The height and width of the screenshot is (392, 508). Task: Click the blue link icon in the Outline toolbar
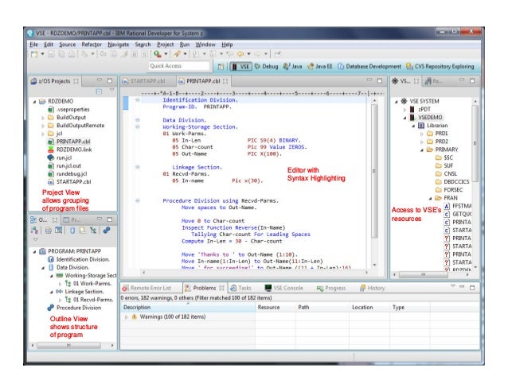point(107,230)
